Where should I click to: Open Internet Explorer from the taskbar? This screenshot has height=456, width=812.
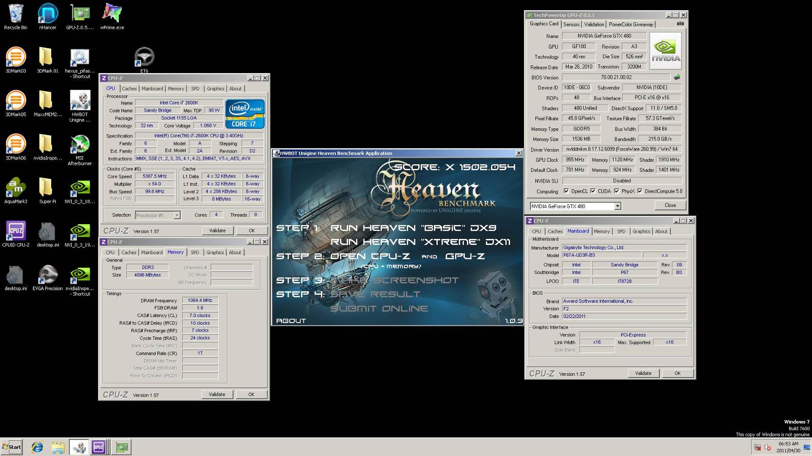point(37,447)
